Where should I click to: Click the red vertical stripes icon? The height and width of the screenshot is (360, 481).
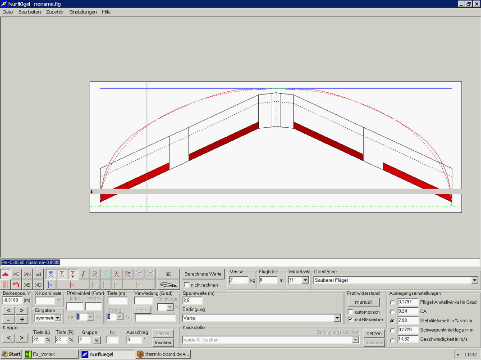[x=5, y=284]
